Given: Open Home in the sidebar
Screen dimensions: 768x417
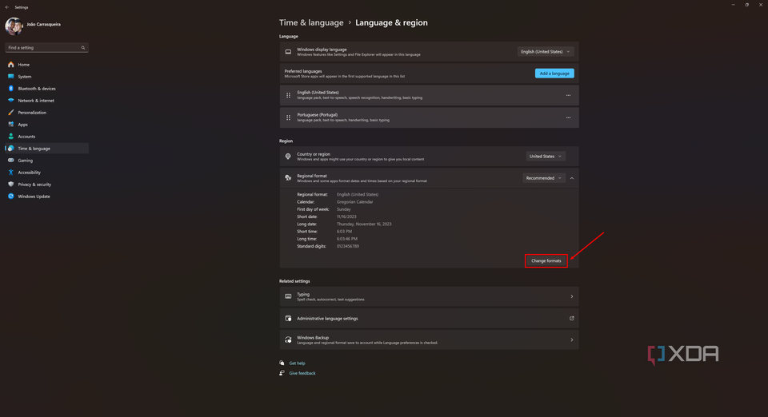Looking at the screenshot, I should point(46,65).
